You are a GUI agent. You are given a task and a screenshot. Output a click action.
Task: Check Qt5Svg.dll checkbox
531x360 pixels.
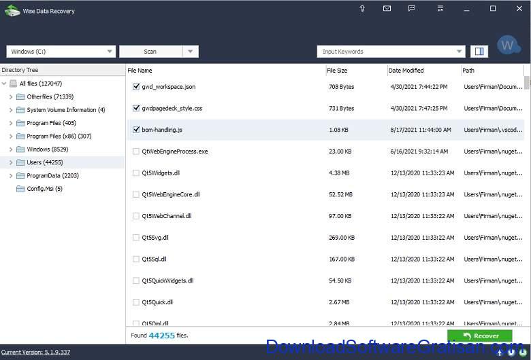pyautogui.click(x=135, y=237)
